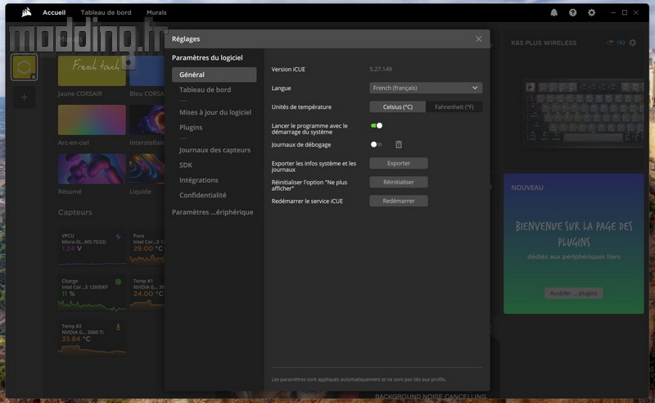Close the Réglages dialog with the X
The height and width of the screenshot is (403, 655).
pos(479,38)
